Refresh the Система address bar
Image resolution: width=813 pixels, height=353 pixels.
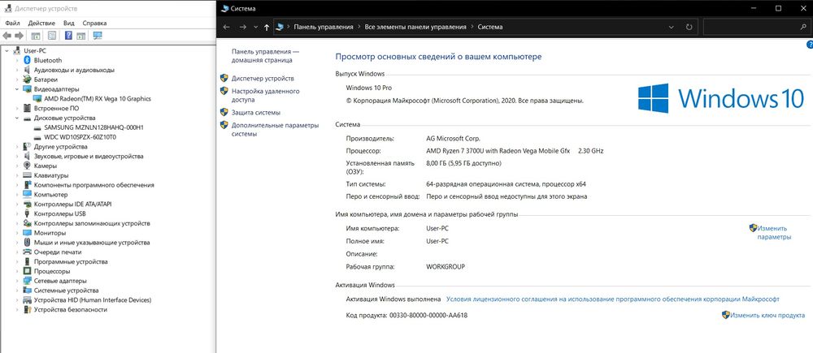click(689, 27)
